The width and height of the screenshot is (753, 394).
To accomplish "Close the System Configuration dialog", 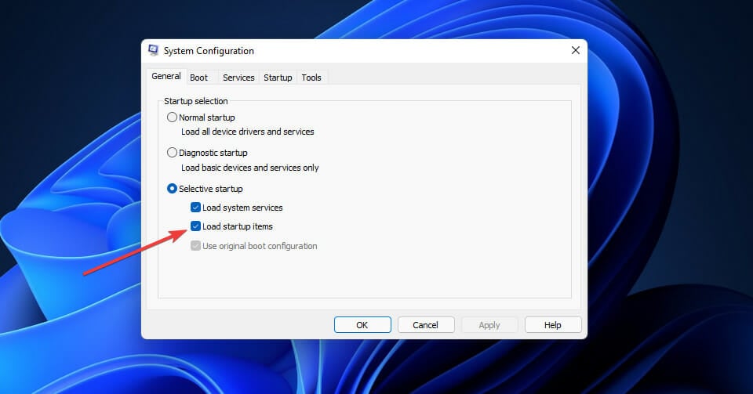I will (575, 50).
